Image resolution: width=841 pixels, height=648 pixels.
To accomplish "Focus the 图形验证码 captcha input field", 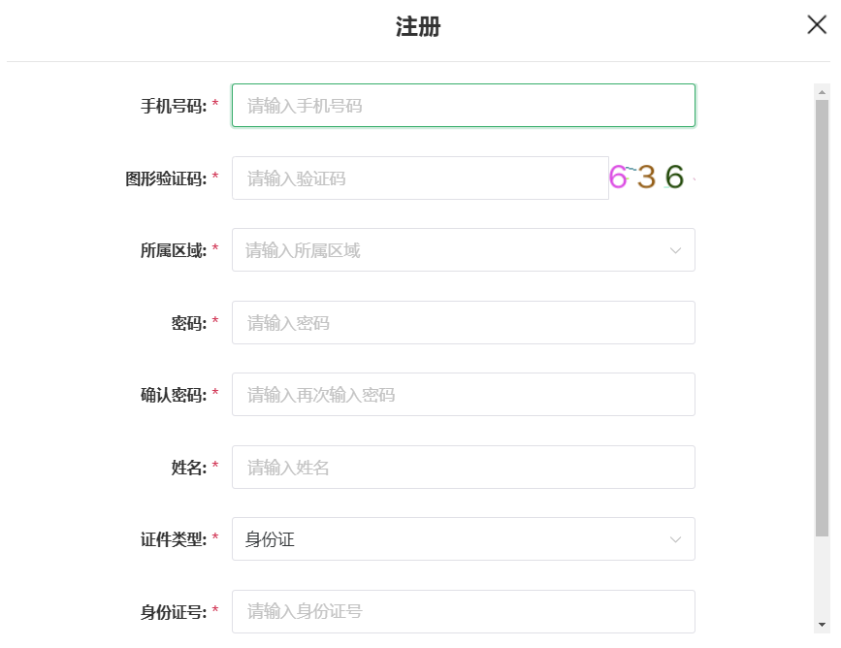I will tap(420, 178).
